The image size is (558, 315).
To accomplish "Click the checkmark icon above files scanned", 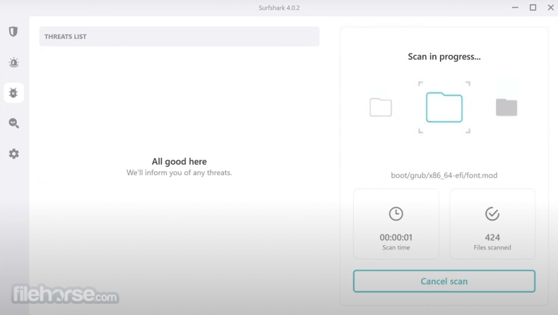I will click(492, 213).
